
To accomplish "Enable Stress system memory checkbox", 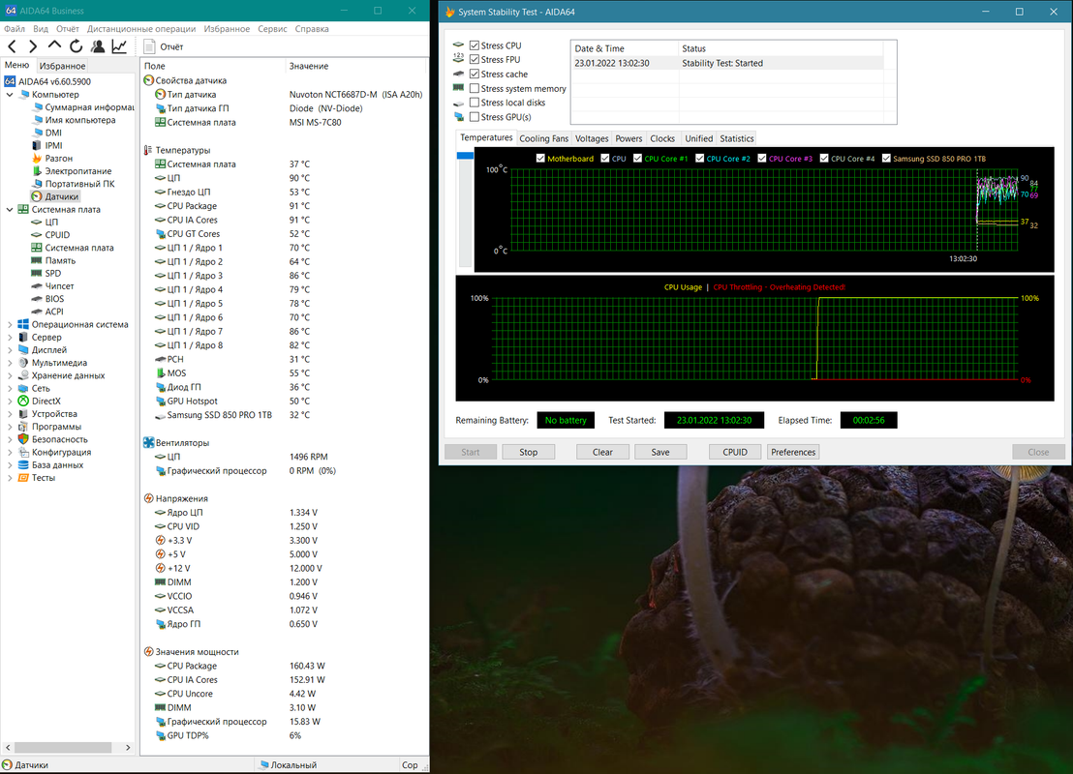I will 475,88.
